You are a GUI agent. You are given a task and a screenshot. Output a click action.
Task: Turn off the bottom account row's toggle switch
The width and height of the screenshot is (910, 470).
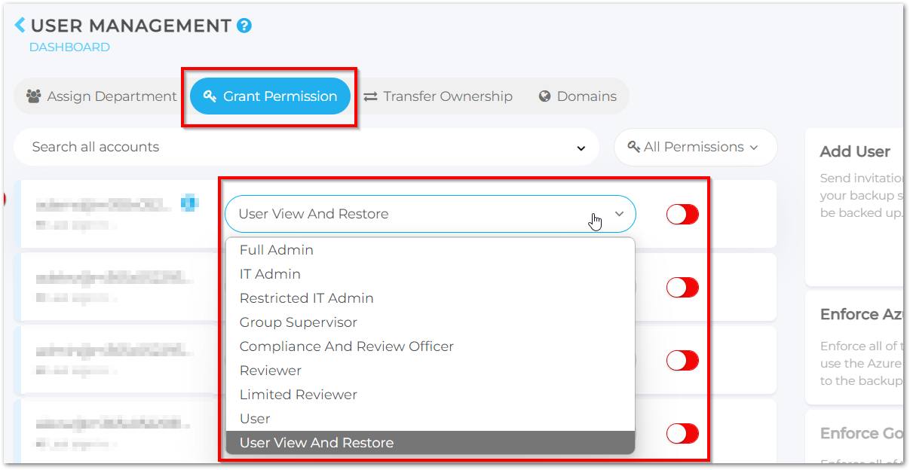[x=682, y=434]
